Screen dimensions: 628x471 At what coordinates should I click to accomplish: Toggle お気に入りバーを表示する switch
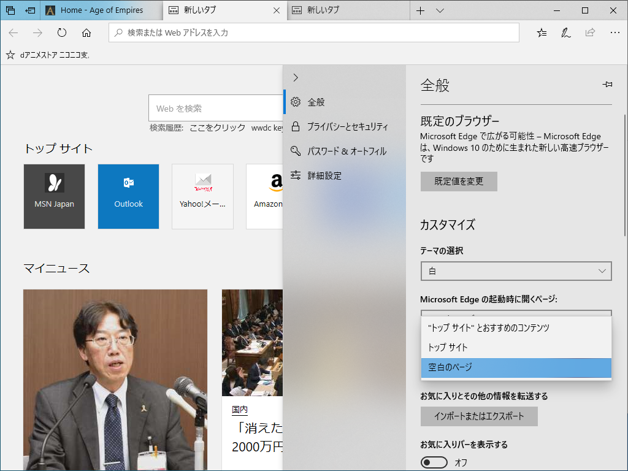434,462
